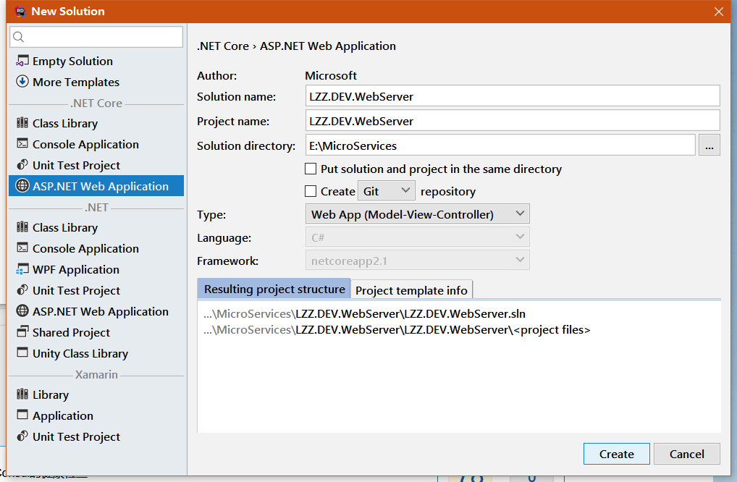The height and width of the screenshot is (482, 737).
Task: Click into the Solution directory field
Action: coord(500,145)
